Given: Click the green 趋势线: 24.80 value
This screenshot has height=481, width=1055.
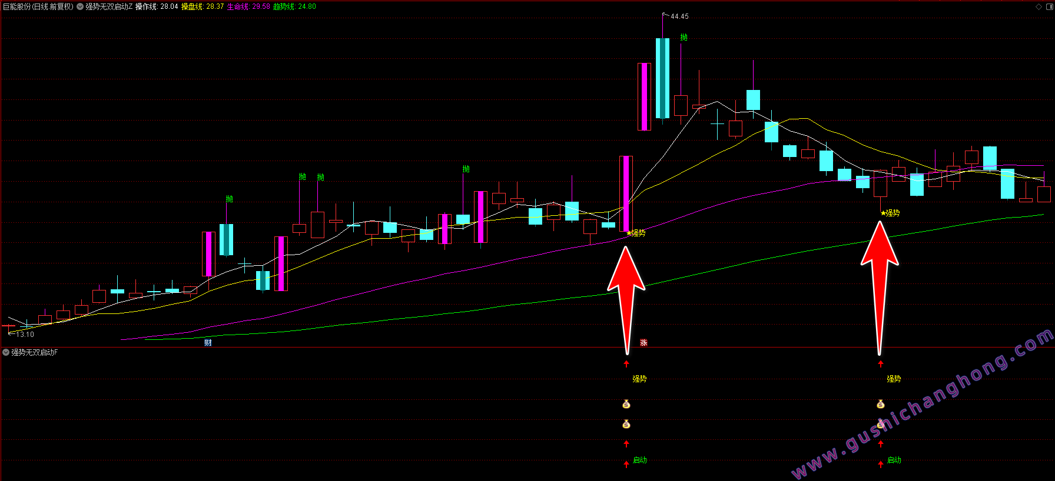Looking at the screenshot, I should 294,7.
